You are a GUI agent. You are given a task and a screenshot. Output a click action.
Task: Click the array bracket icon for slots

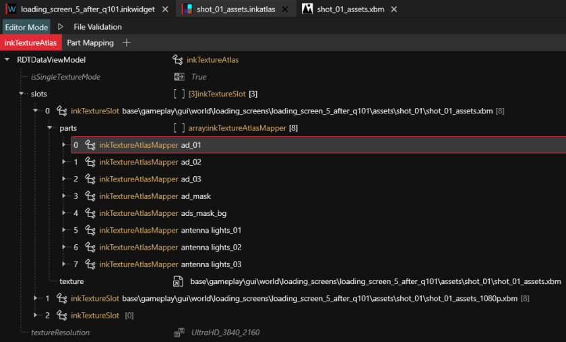(x=179, y=94)
